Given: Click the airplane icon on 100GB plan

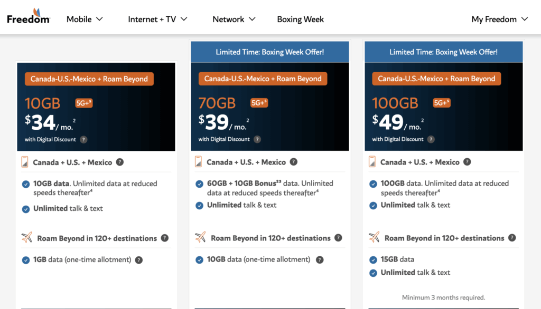Looking at the screenshot, I should click(374, 237).
